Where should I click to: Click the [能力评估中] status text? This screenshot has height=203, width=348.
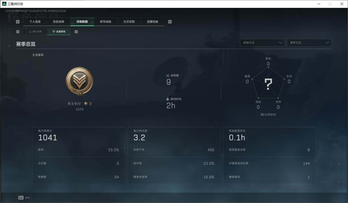268,115
